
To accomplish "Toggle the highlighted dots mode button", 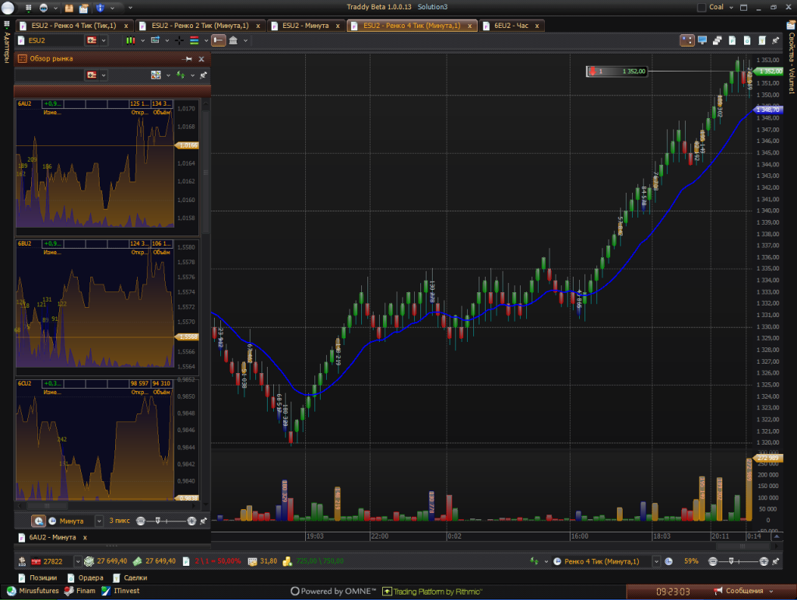I will pos(686,40).
